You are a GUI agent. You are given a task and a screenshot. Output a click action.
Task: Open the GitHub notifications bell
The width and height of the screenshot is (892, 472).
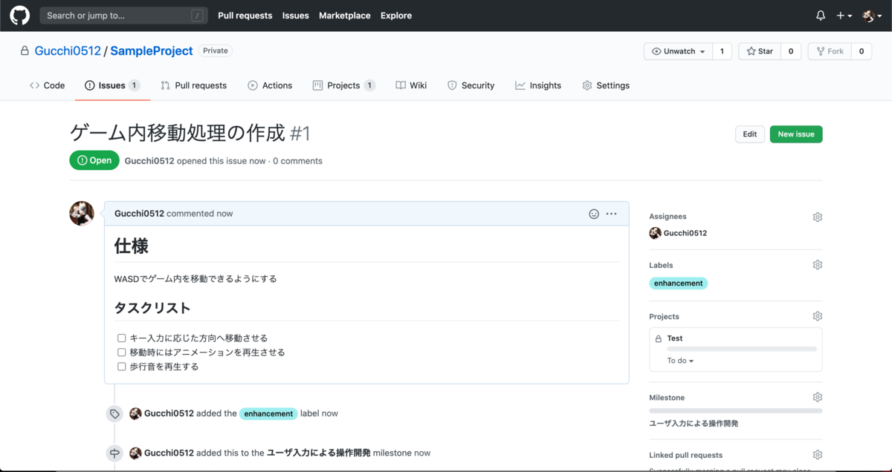pos(820,15)
